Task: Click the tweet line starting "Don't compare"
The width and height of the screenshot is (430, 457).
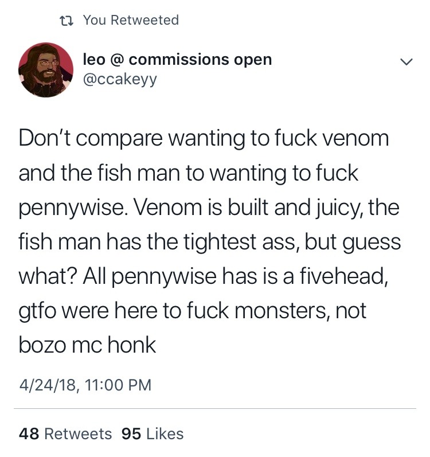Action: (x=204, y=139)
